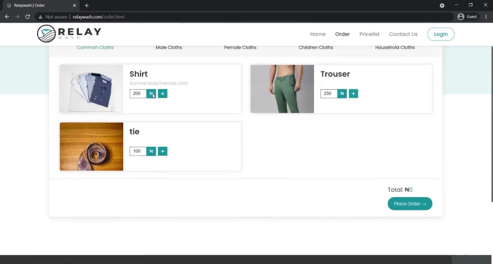Click the RelayWash logo

(x=69, y=33)
